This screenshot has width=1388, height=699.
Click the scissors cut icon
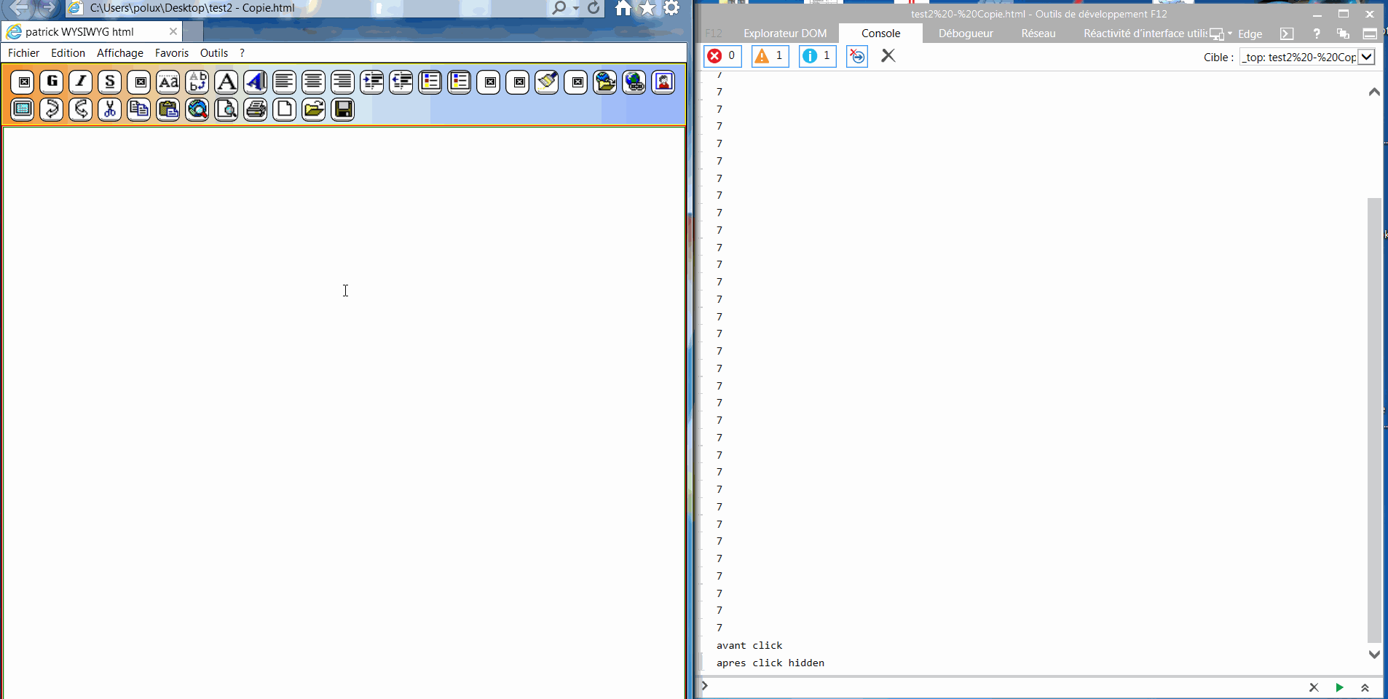pos(110,109)
